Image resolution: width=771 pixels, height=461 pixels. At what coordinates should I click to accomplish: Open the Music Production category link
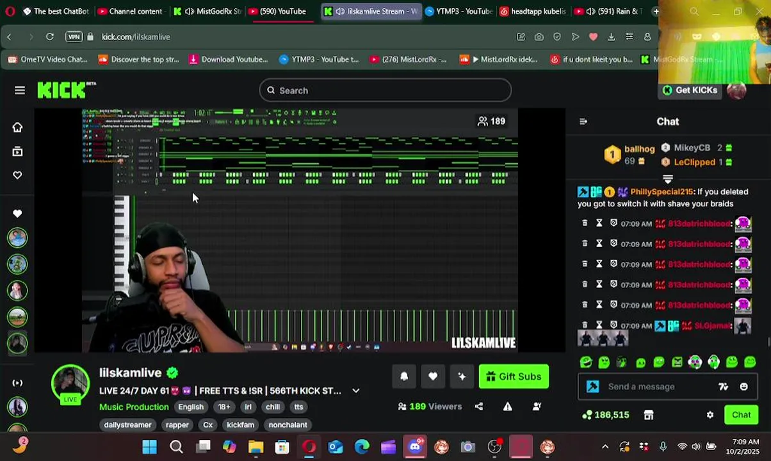coord(134,407)
